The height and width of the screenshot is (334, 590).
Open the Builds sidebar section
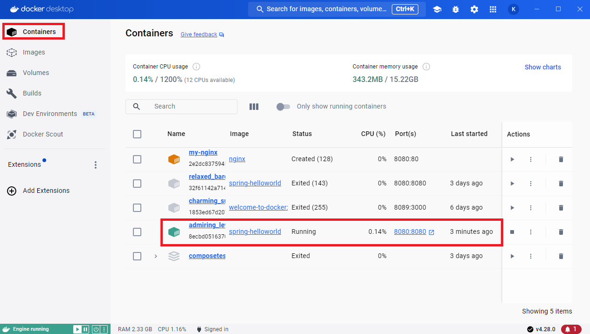(x=32, y=93)
